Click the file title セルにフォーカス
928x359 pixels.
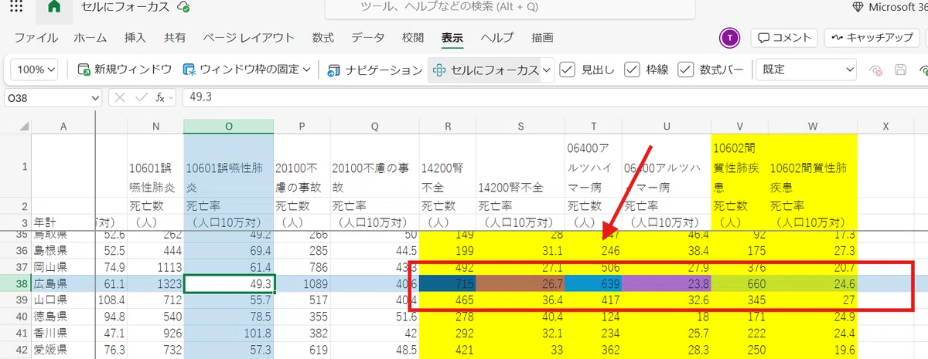pos(125,7)
